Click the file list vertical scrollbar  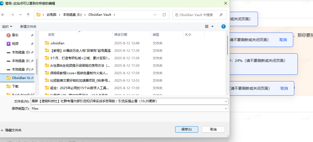click(228, 45)
